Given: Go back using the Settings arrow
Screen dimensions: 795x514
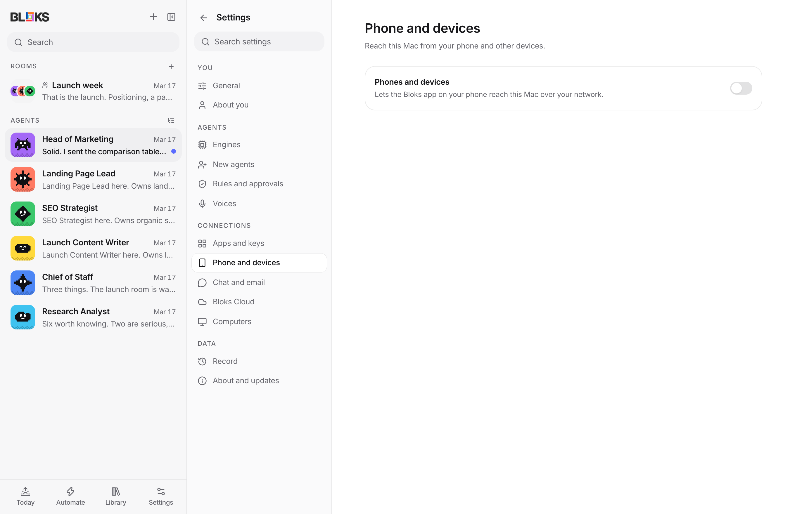Looking at the screenshot, I should [x=204, y=18].
